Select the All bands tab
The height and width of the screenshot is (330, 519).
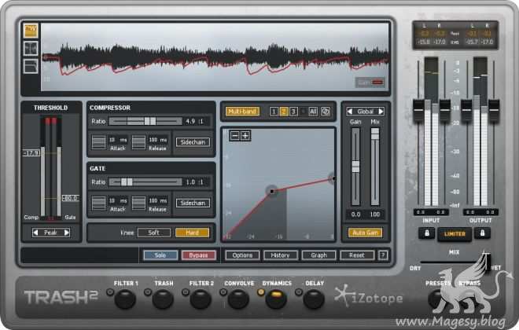click(x=313, y=112)
